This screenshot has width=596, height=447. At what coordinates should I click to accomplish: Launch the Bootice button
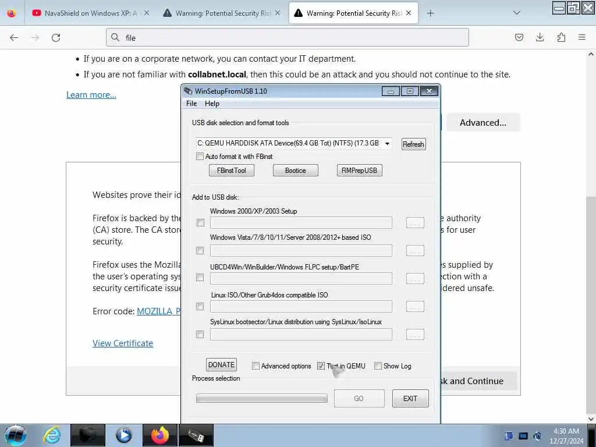click(295, 171)
